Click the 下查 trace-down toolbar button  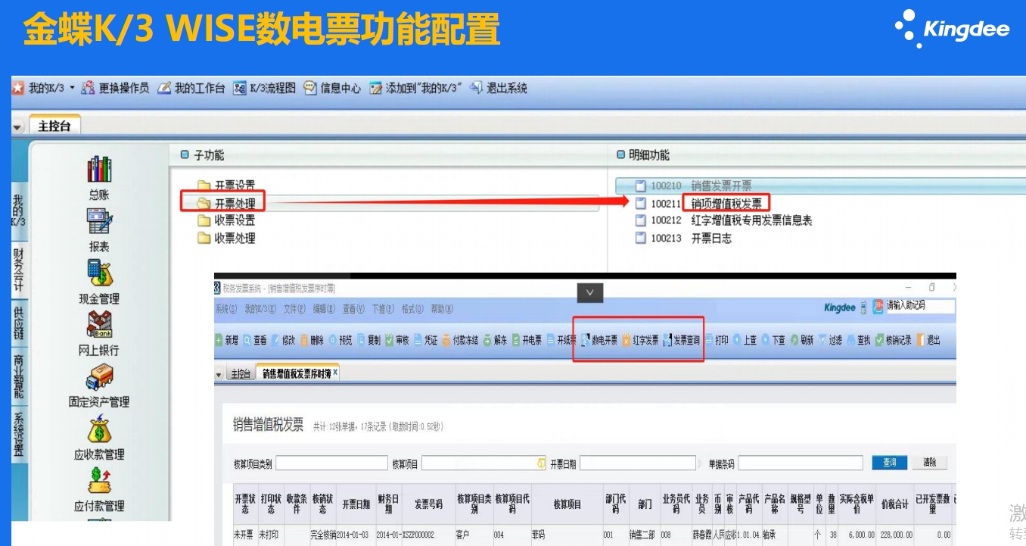pos(773,341)
